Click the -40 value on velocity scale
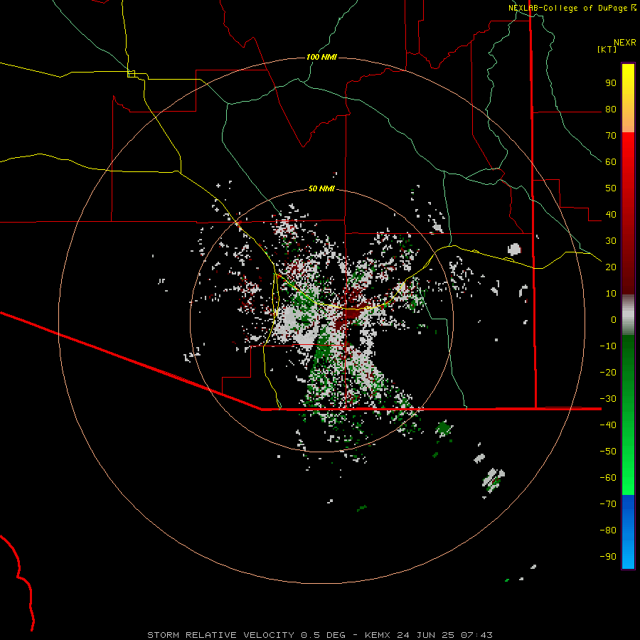The height and width of the screenshot is (640, 640). pos(608,425)
